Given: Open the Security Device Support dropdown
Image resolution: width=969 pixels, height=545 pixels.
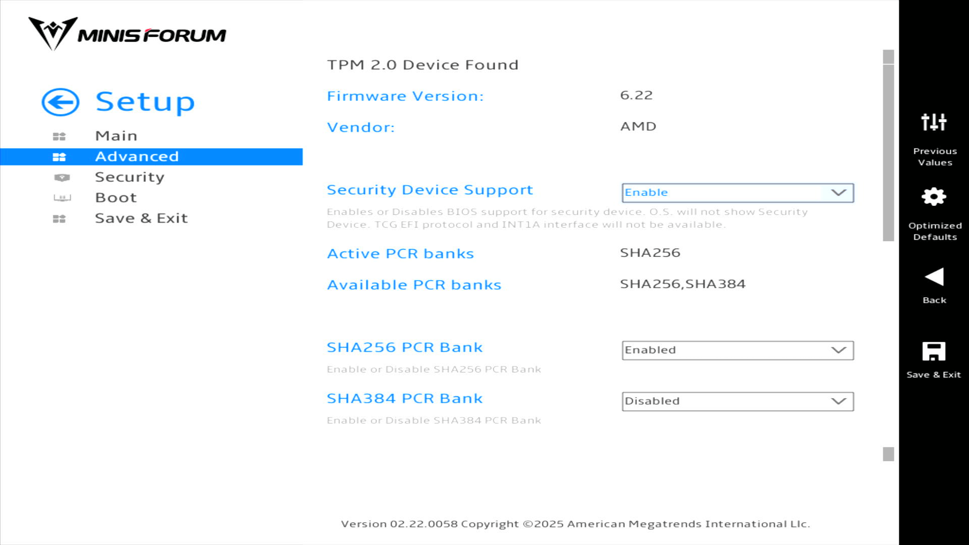Looking at the screenshot, I should [737, 193].
